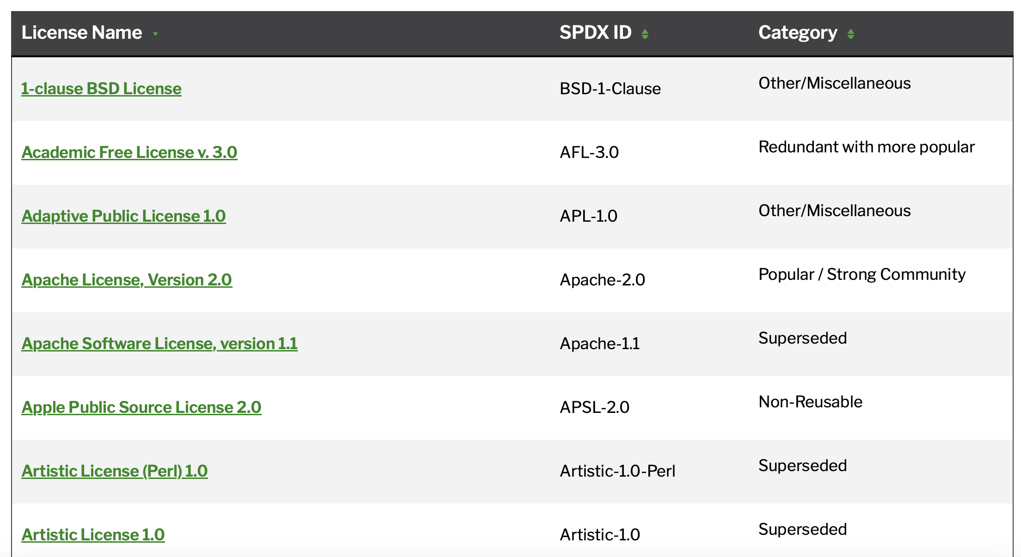Open Artistic License (Perl) 1.0 link
Screen dimensions: 1021x557
(114, 471)
